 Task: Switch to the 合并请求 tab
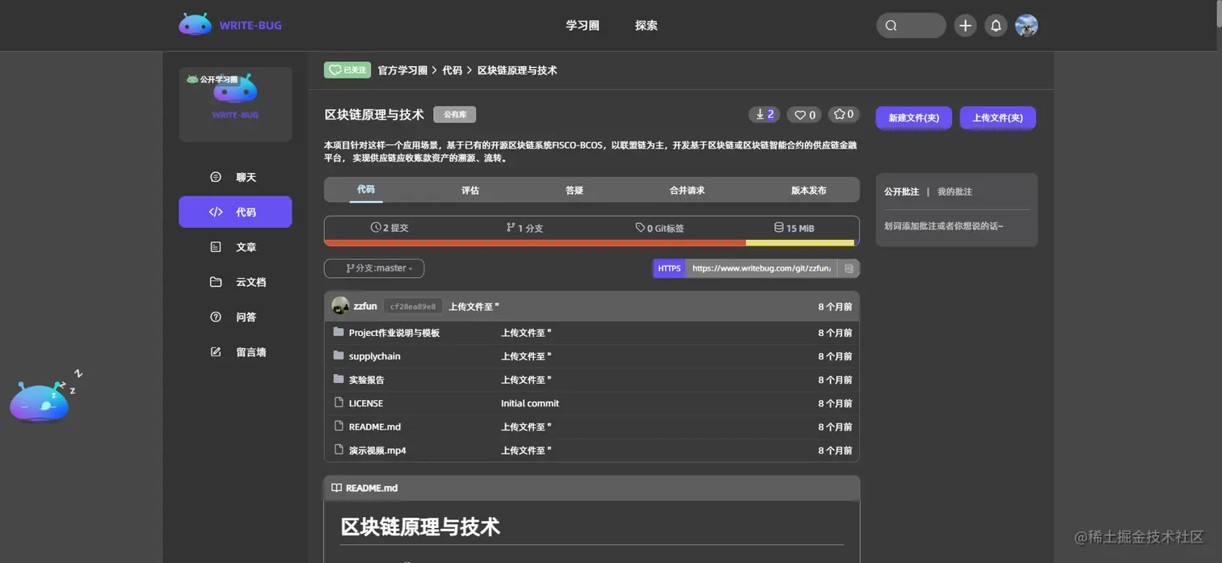[687, 191]
